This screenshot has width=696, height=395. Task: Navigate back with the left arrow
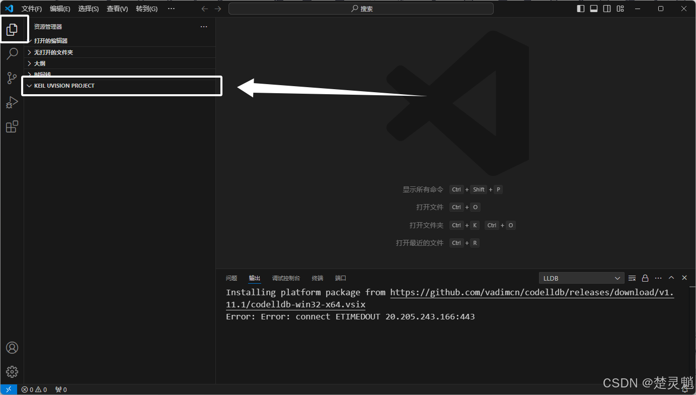(204, 9)
